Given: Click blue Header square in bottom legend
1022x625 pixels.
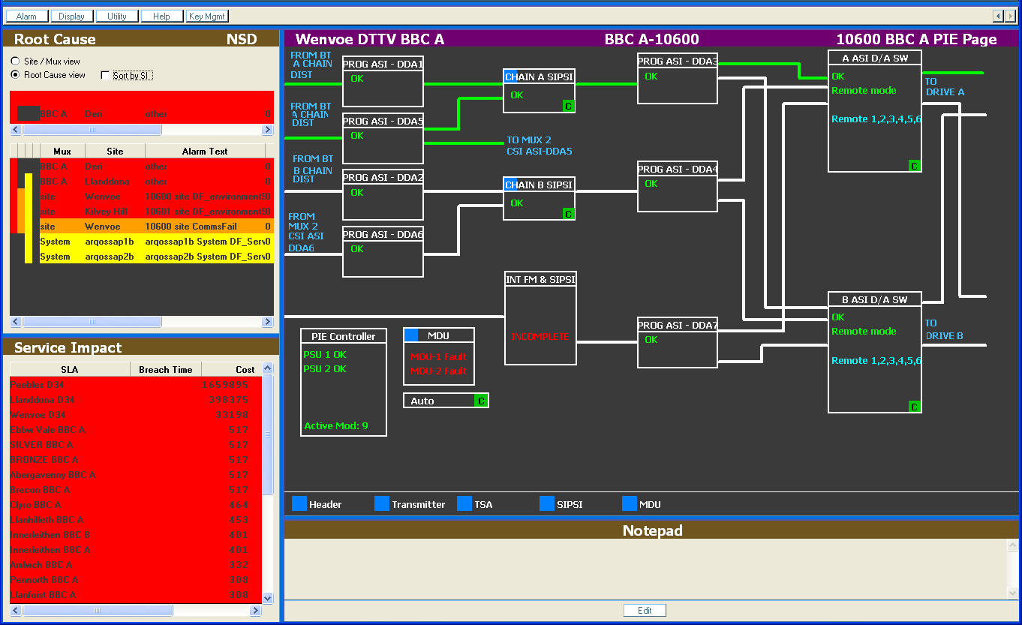Looking at the screenshot, I should [x=299, y=503].
